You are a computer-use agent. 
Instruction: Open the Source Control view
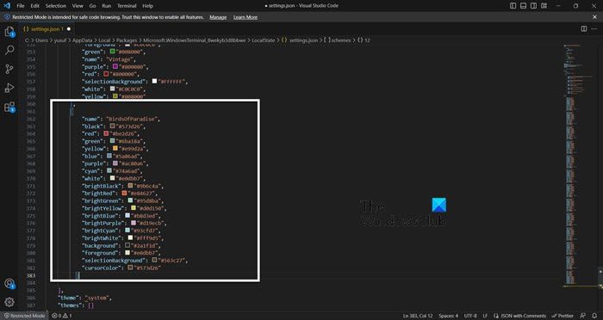click(9, 69)
